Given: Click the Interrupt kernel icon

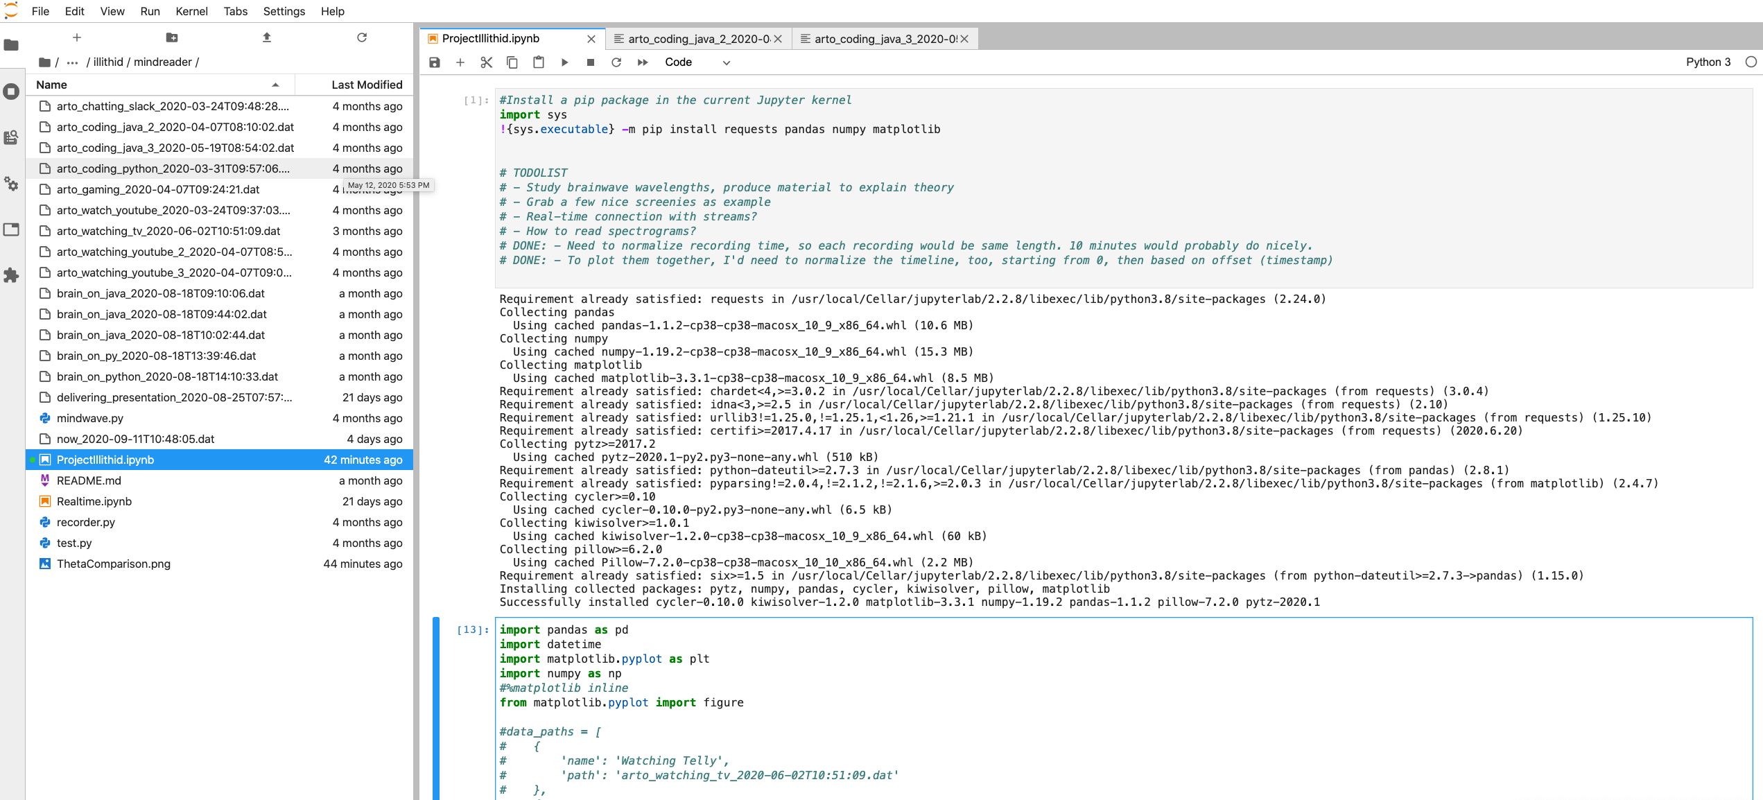Looking at the screenshot, I should point(590,62).
